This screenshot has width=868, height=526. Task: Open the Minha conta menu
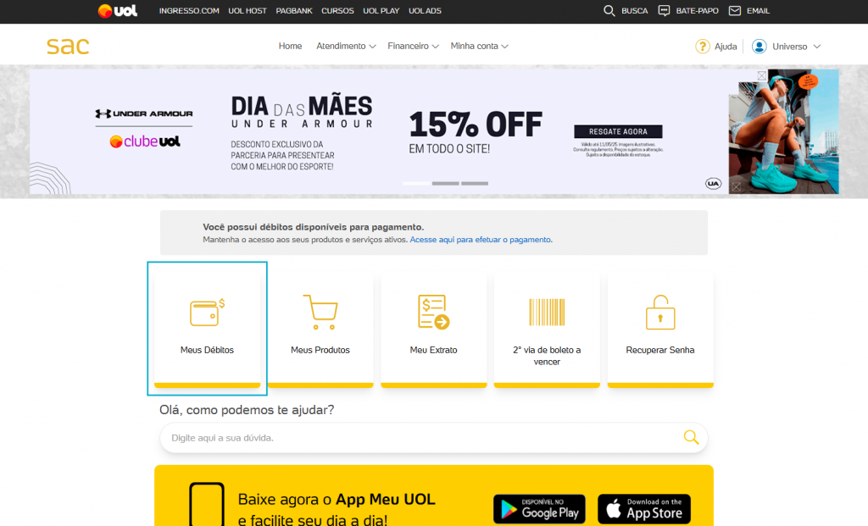475,46
